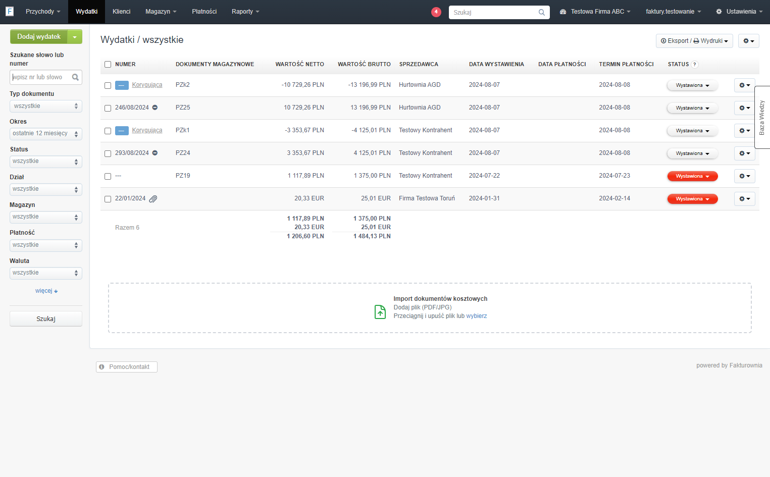Open gear actions for invoice 246/08/2024
Viewport: 770px width, 477px height.
(x=745, y=108)
